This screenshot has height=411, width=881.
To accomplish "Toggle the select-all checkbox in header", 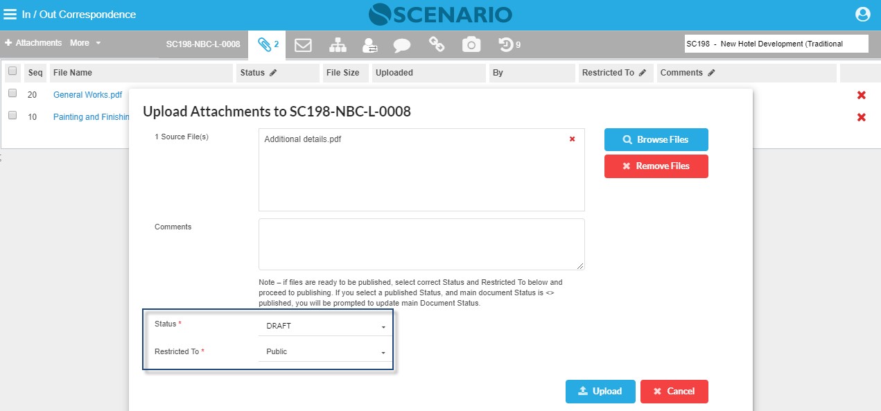I will (x=12, y=71).
